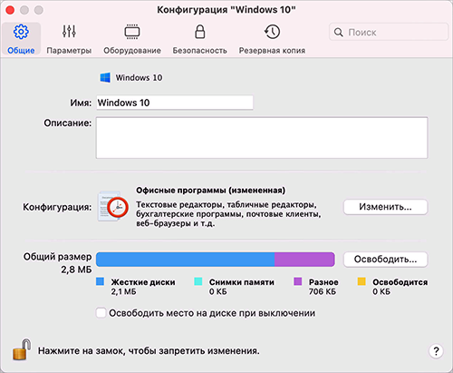453x373 pixels.
Task: Open help with the question mark button
Action: tap(436, 351)
